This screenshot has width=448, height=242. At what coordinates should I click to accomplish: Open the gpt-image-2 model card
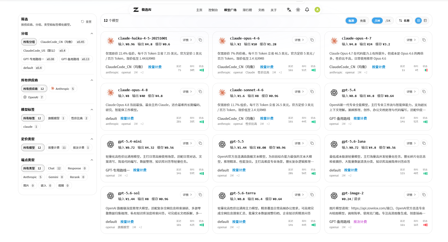(x=378, y=210)
